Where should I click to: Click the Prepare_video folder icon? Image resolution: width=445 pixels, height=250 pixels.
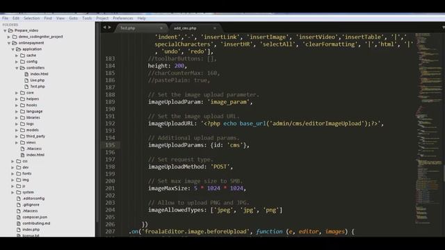(x=11, y=31)
